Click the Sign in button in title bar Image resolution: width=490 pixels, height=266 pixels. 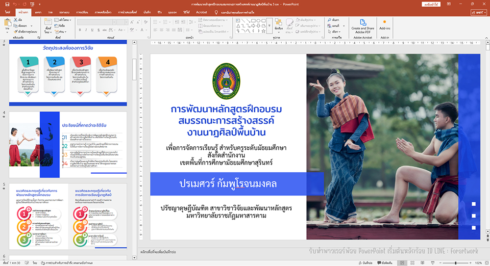coord(431,4)
